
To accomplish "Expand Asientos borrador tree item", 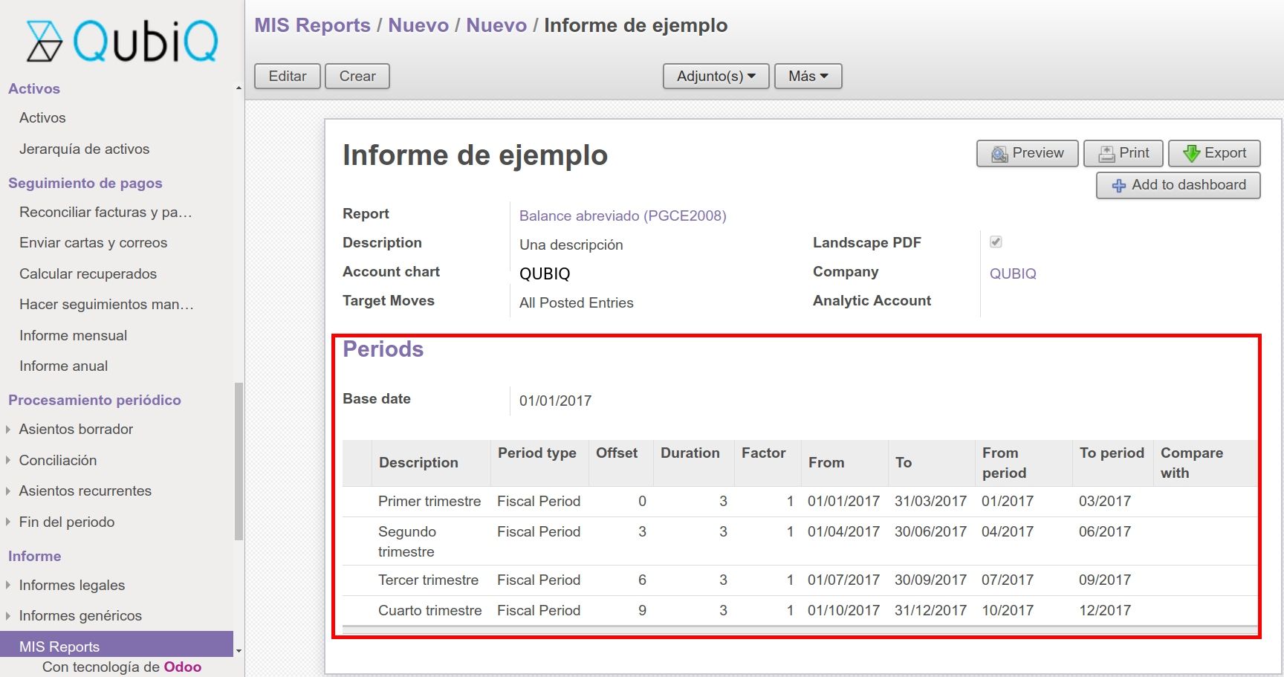I will [8, 430].
